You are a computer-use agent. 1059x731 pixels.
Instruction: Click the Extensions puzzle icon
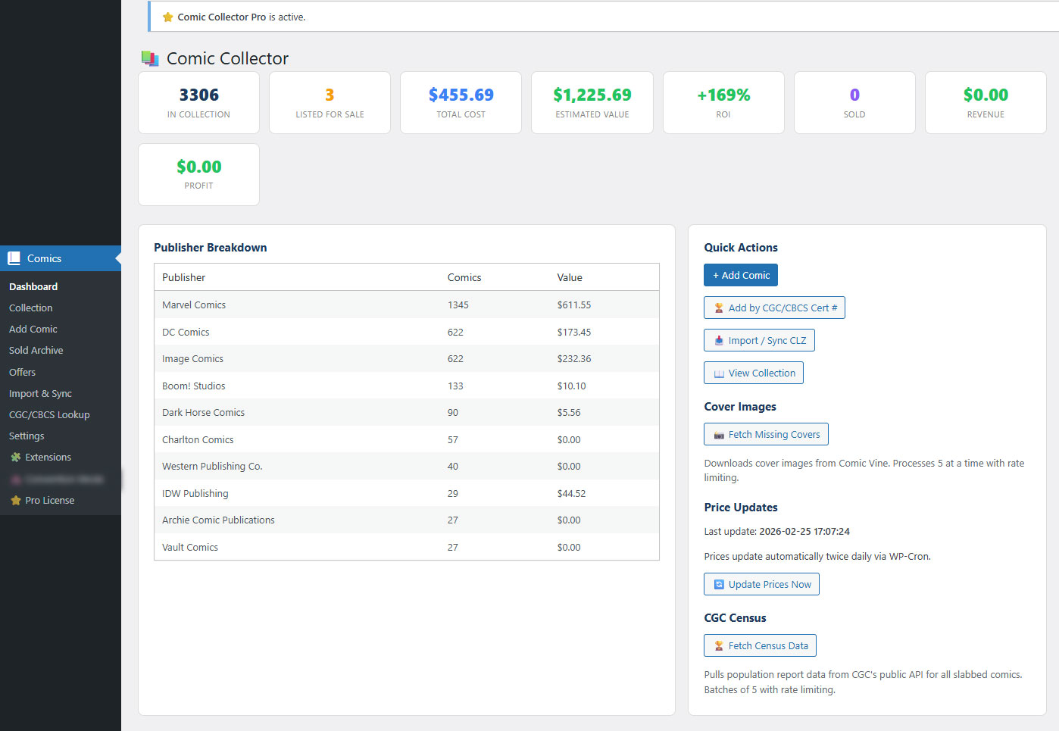15,458
